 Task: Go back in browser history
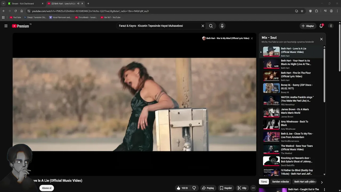point(3,11)
